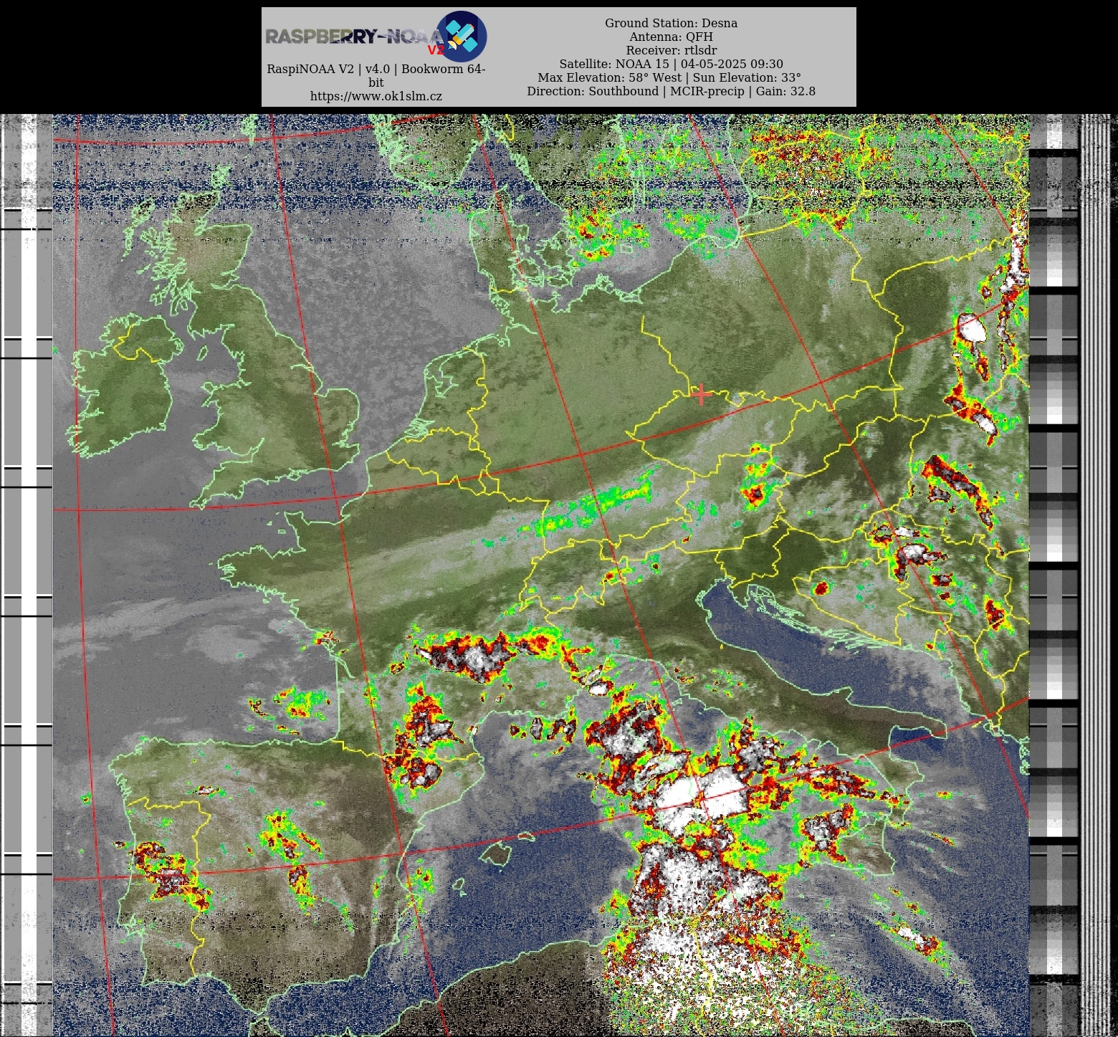The height and width of the screenshot is (1037, 1118).
Task: Select the 'RaspiNOAA V2 | v4.0' version text
Action: [376, 75]
